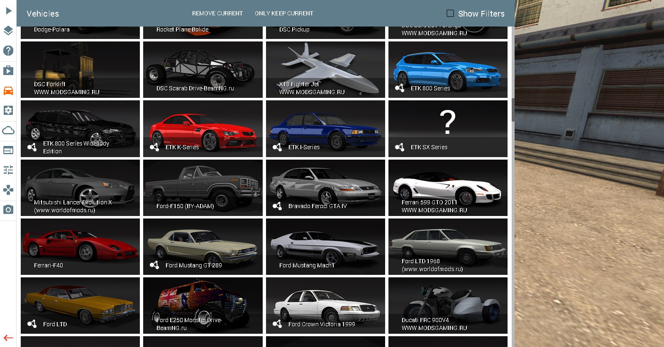The height and width of the screenshot is (347, 664).
Task: Open the layers icon in sidebar
Action: [8, 31]
